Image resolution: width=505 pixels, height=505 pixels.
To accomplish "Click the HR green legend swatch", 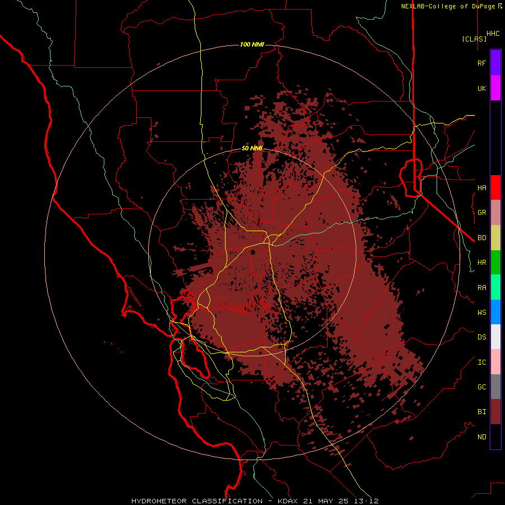I will (495, 263).
